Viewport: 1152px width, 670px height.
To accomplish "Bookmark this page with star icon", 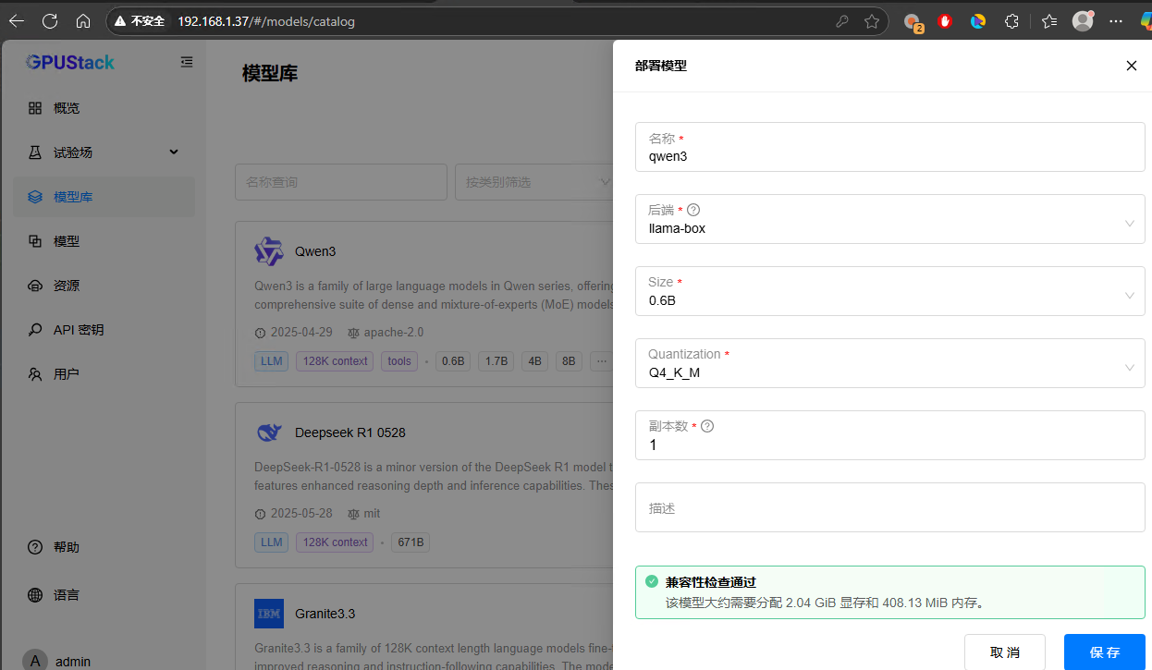I will point(872,20).
